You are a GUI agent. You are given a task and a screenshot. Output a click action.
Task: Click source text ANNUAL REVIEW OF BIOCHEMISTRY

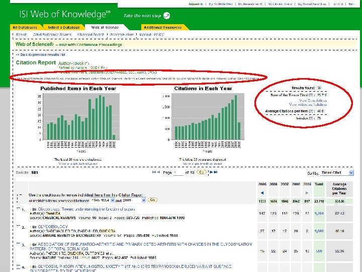click(71, 235)
